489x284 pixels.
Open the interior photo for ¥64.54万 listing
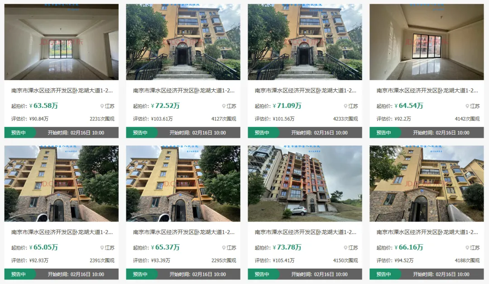click(427, 42)
